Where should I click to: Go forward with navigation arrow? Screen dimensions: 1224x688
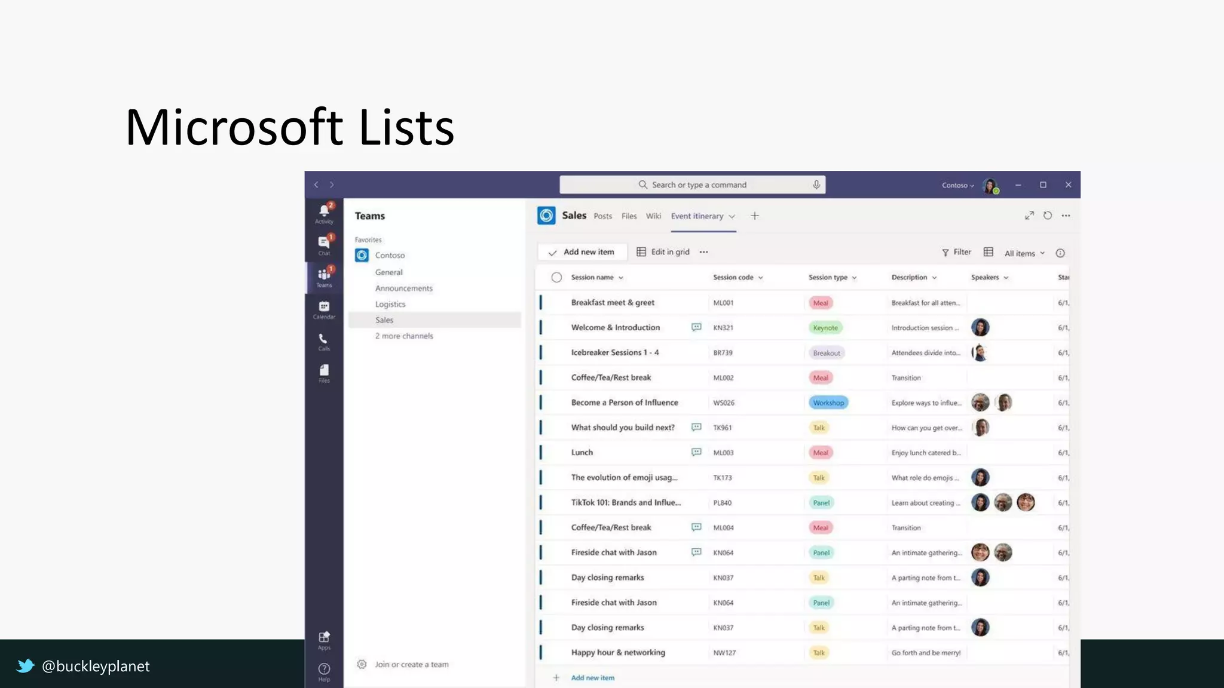pos(332,185)
